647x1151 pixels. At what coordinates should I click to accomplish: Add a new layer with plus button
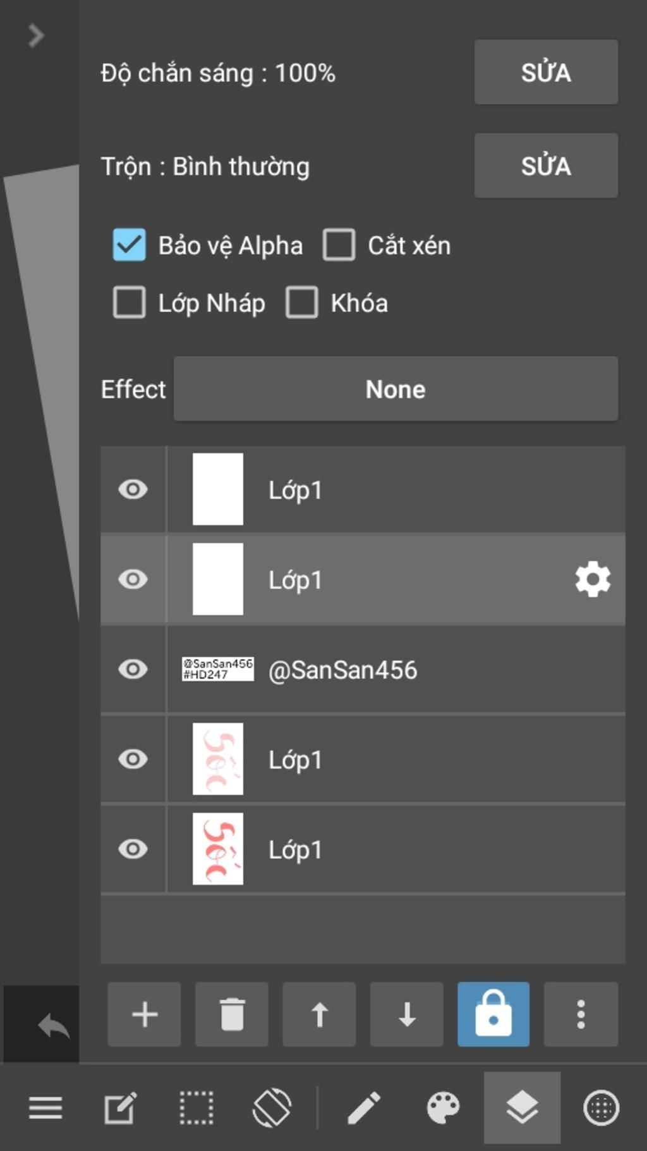click(x=144, y=1014)
